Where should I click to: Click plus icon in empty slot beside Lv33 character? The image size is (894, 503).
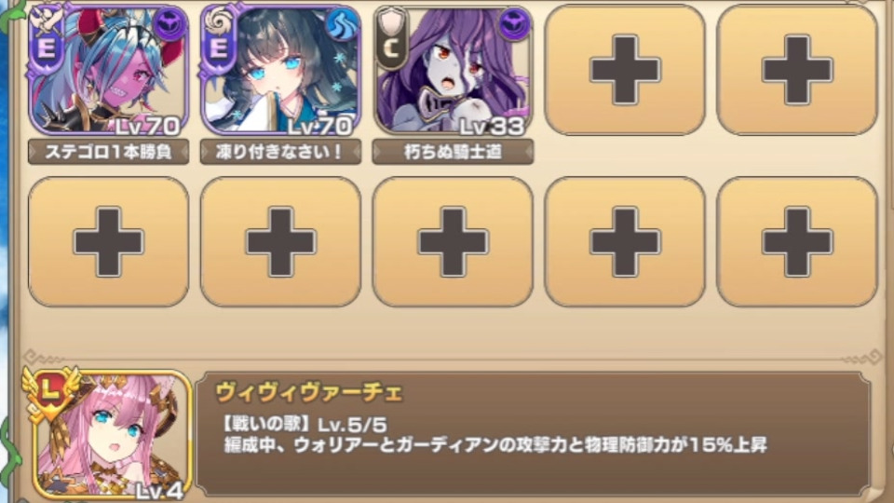(625, 70)
